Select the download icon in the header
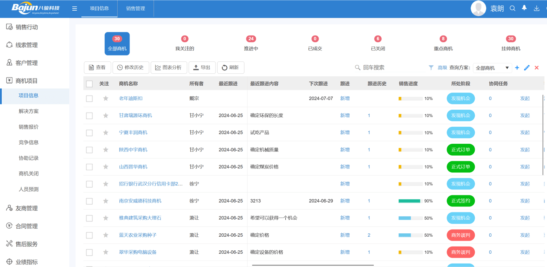This screenshot has height=267, width=547. [536, 8]
